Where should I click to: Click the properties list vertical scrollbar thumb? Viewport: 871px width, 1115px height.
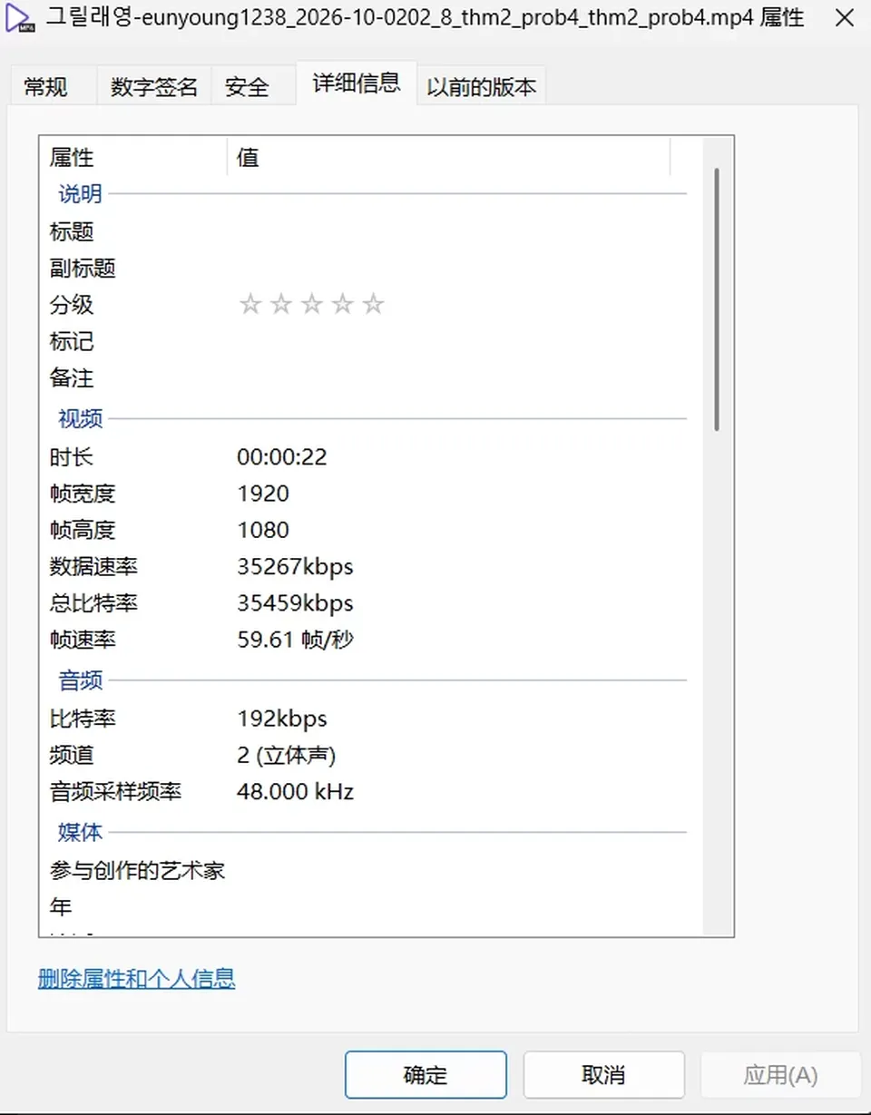click(x=717, y=299)
